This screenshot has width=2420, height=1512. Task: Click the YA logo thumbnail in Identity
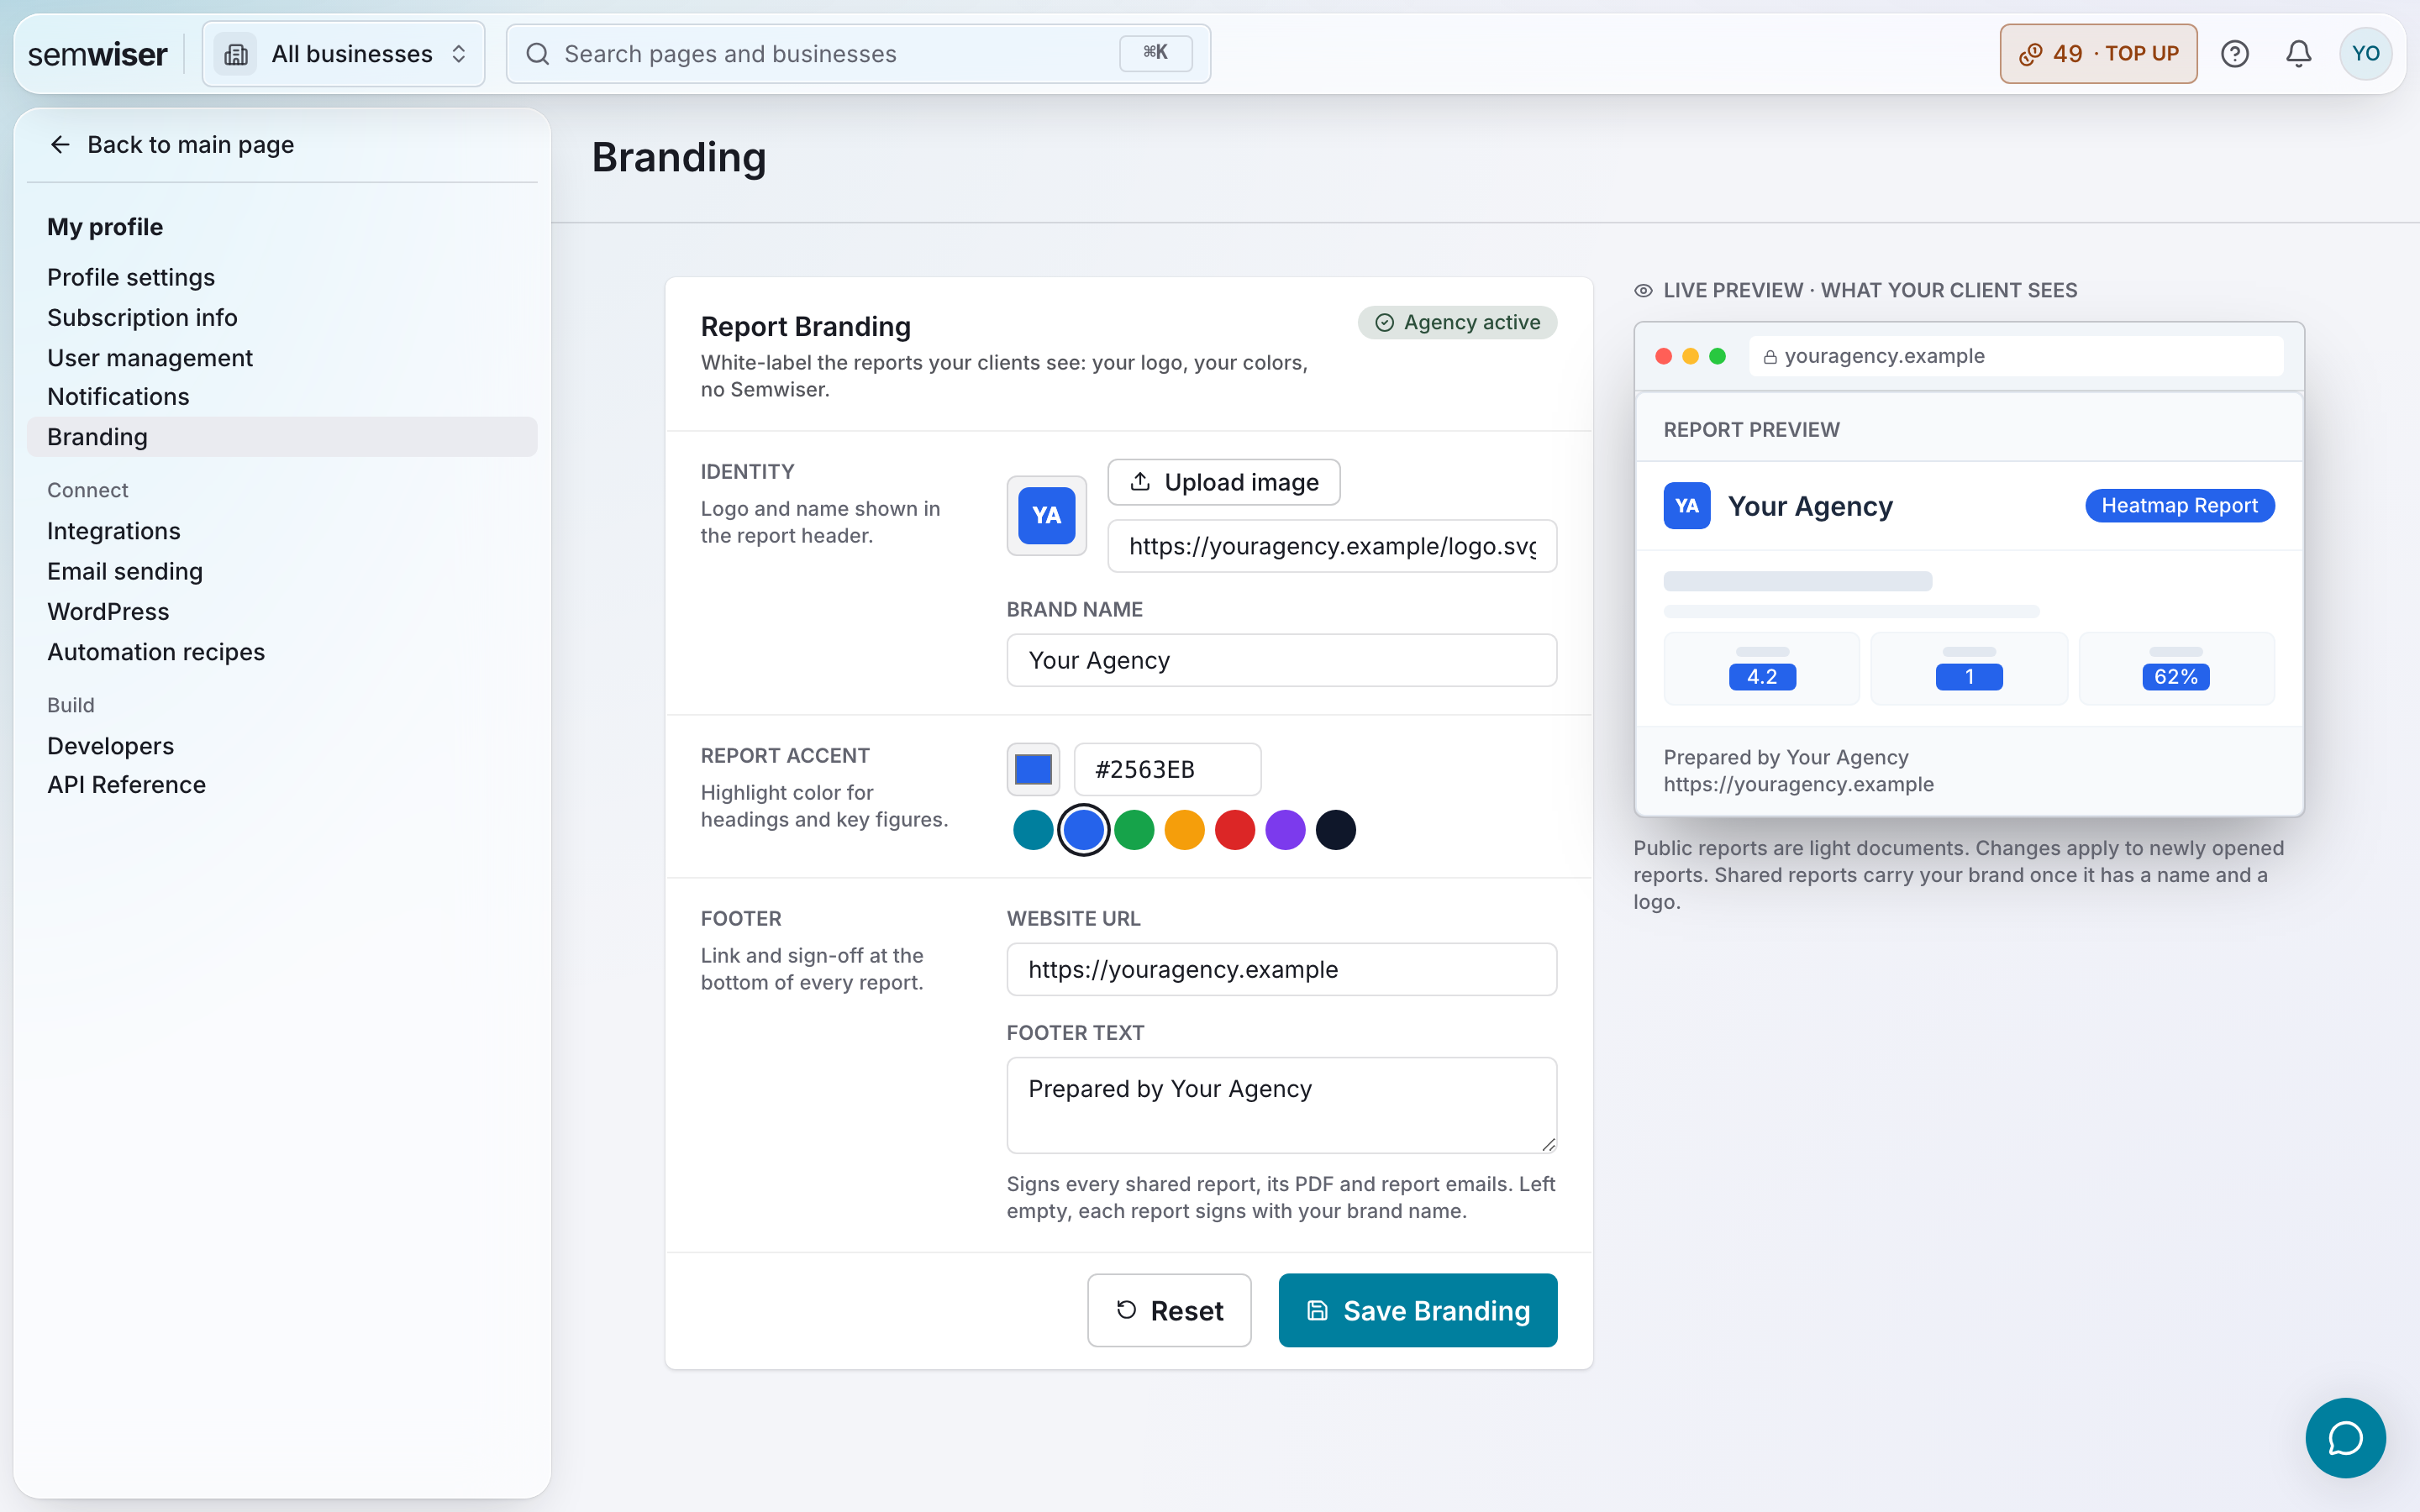[x=1046, y=515]
